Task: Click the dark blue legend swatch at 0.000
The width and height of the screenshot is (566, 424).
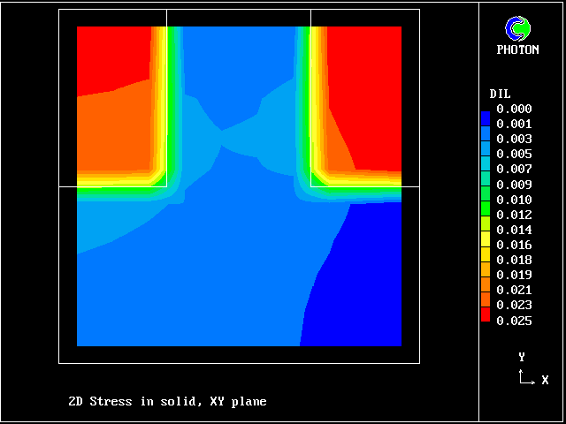Action: pos(485,117)
